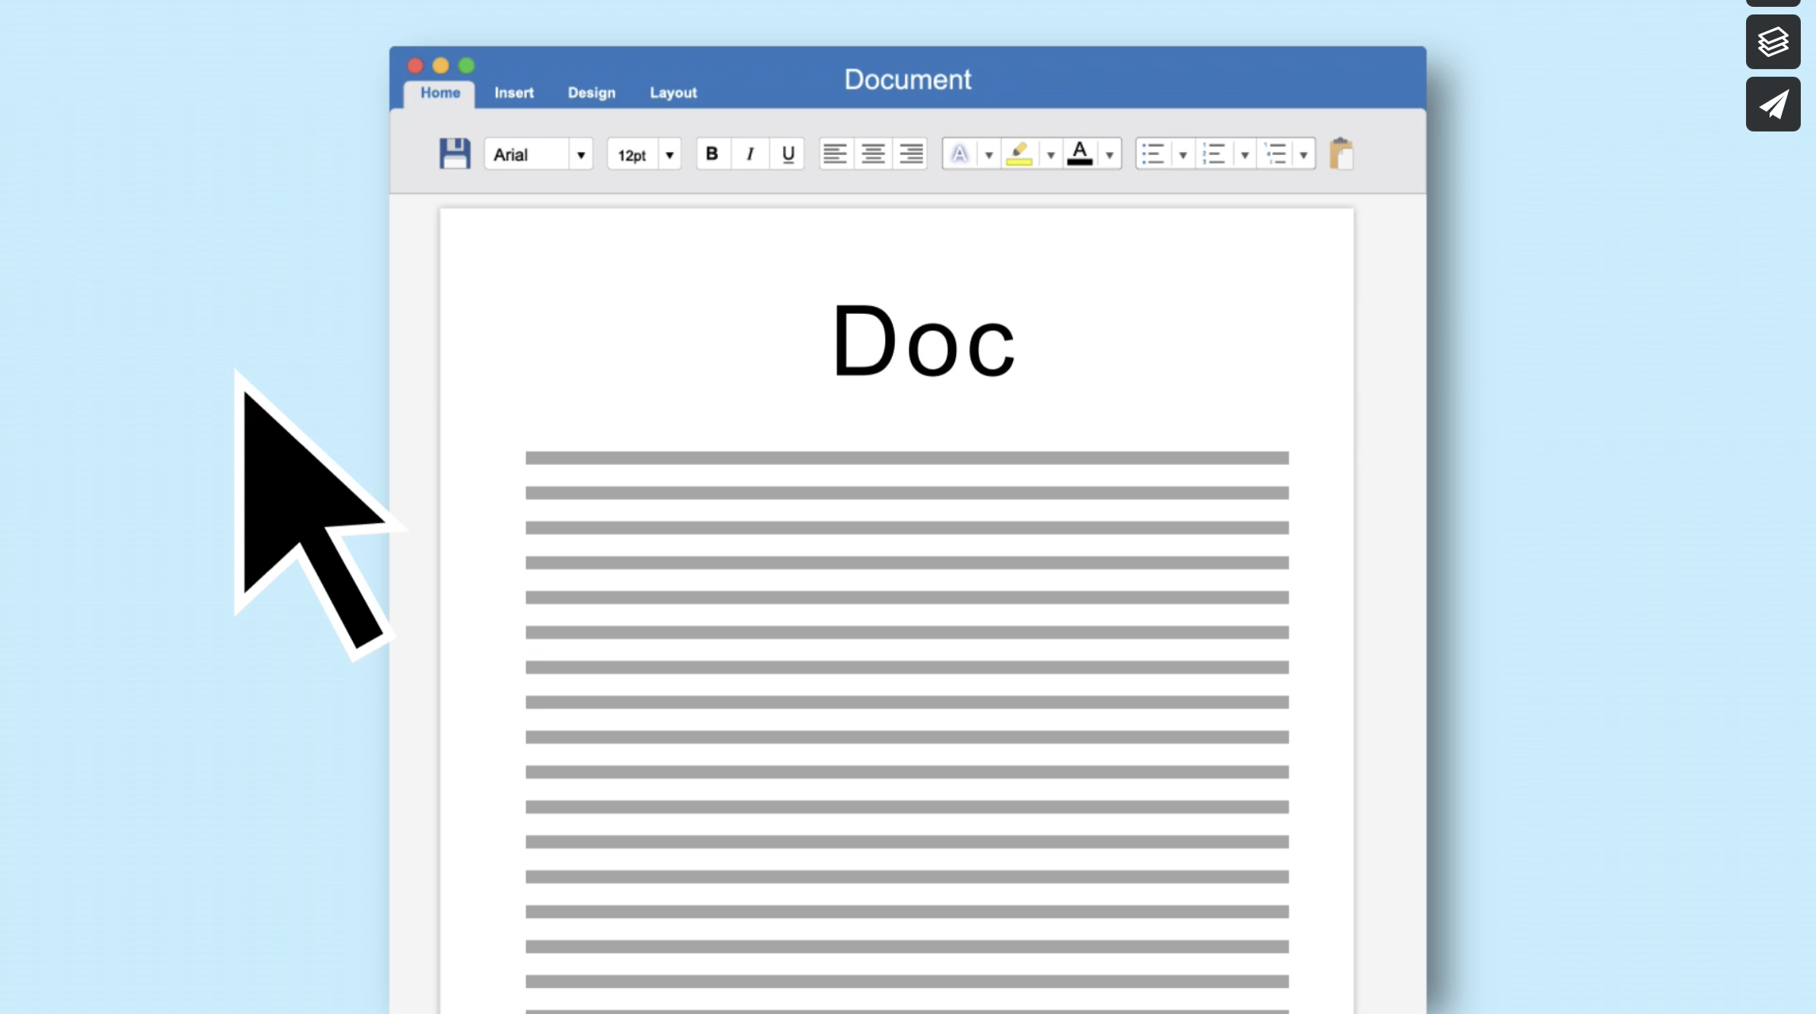Switch to the Insert tab
The image size is (1816, 1014).
(513, 93)
